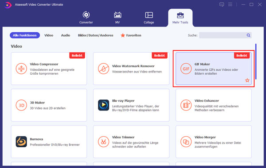Show Bilder/Daten/Anderes tools
Screen dimensions: 266x168
(x=95, y=35)
